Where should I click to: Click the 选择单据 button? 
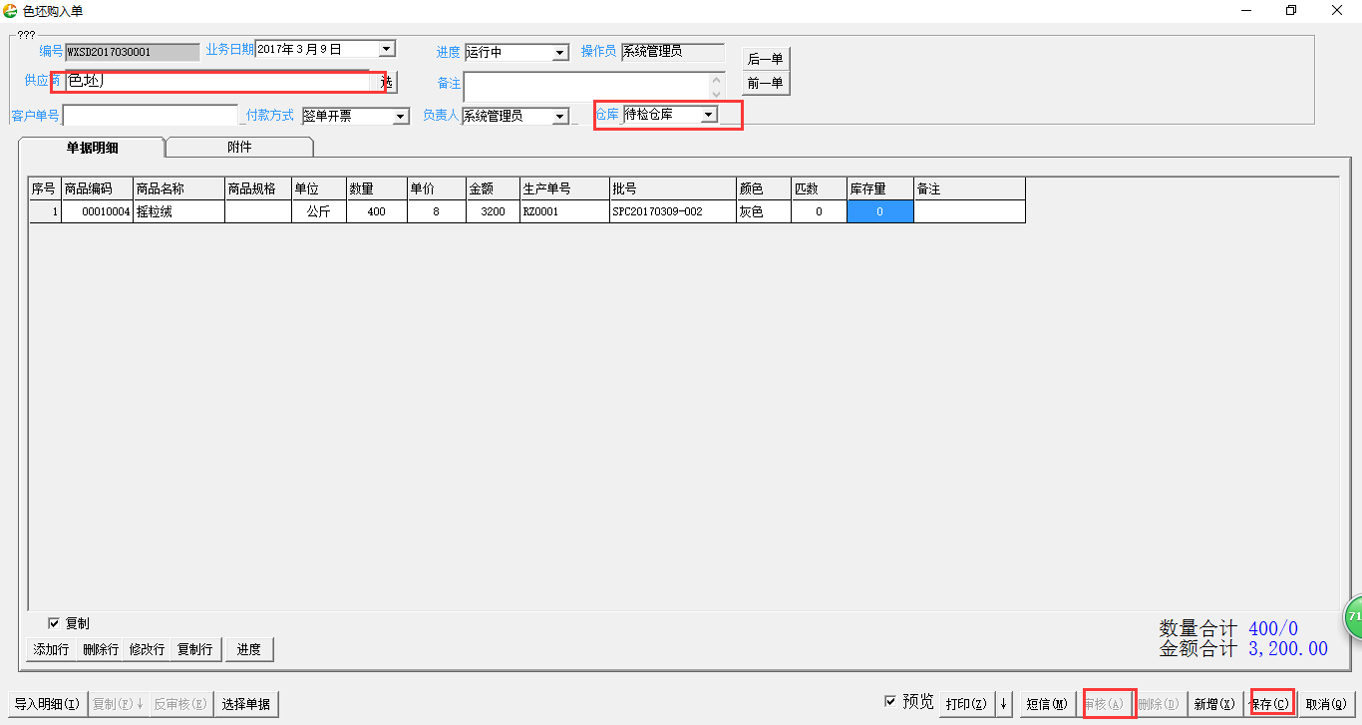coord(245,704)
